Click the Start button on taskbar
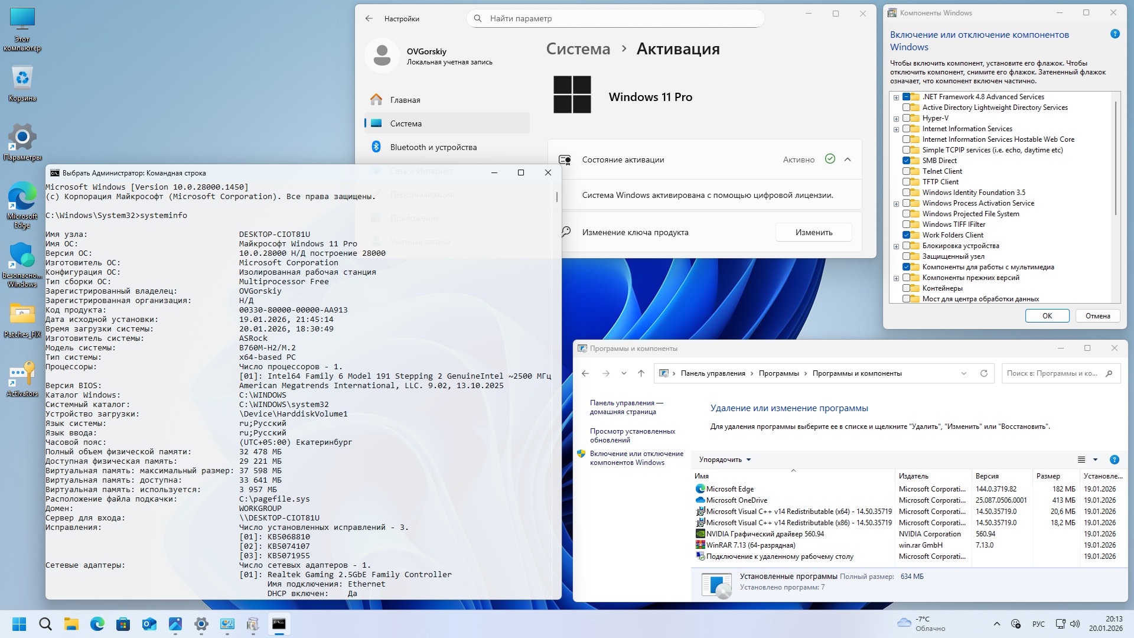The width and height of the screenshot is (1134, 638). point(19,624)
